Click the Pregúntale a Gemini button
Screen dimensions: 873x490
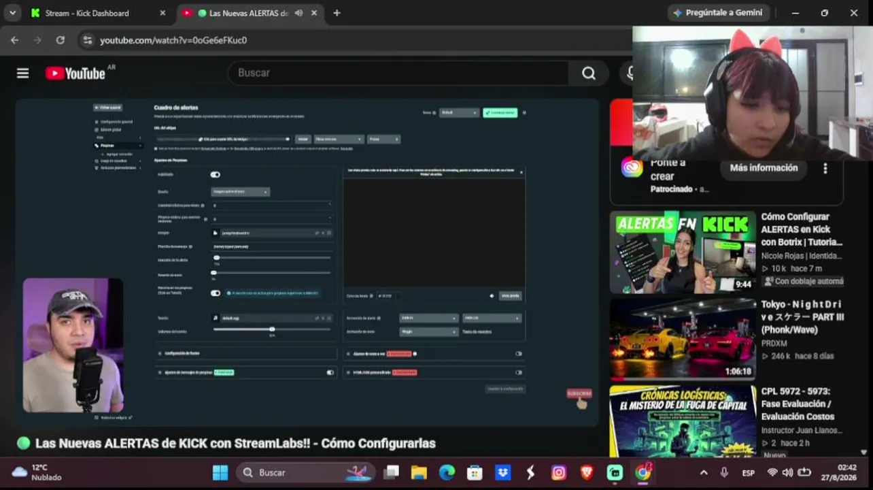pyautogui.click(x=718, y=13)
